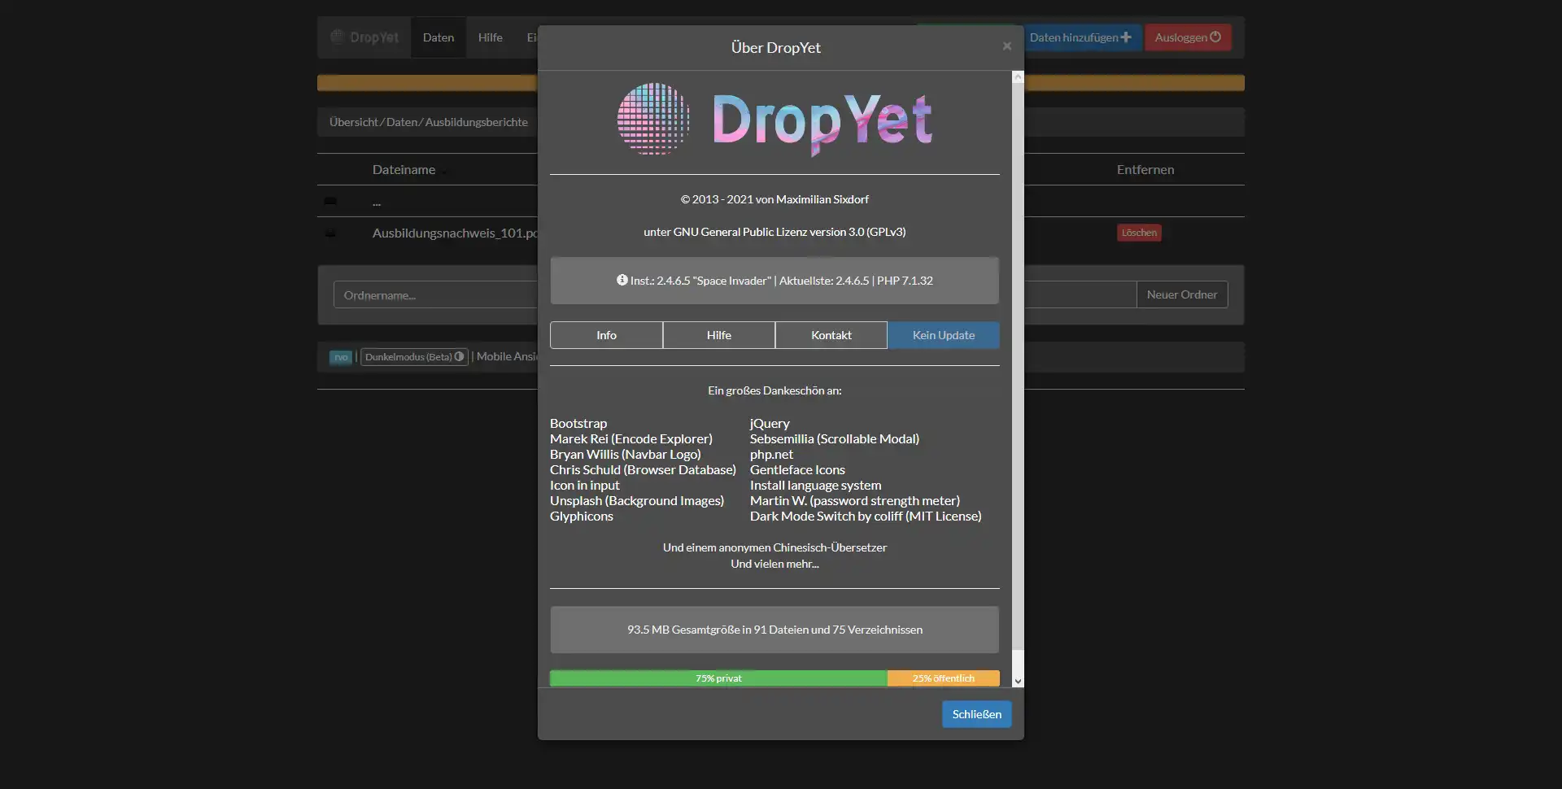
Task: Open the Hilfe menu in the navbar
Action: tap(491, 37)
